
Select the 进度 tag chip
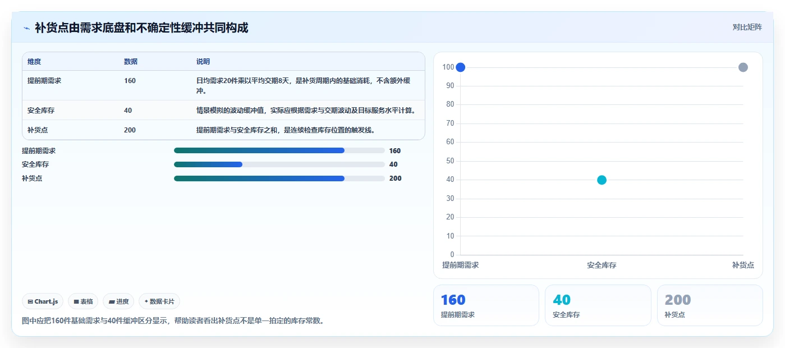point(118,301)
